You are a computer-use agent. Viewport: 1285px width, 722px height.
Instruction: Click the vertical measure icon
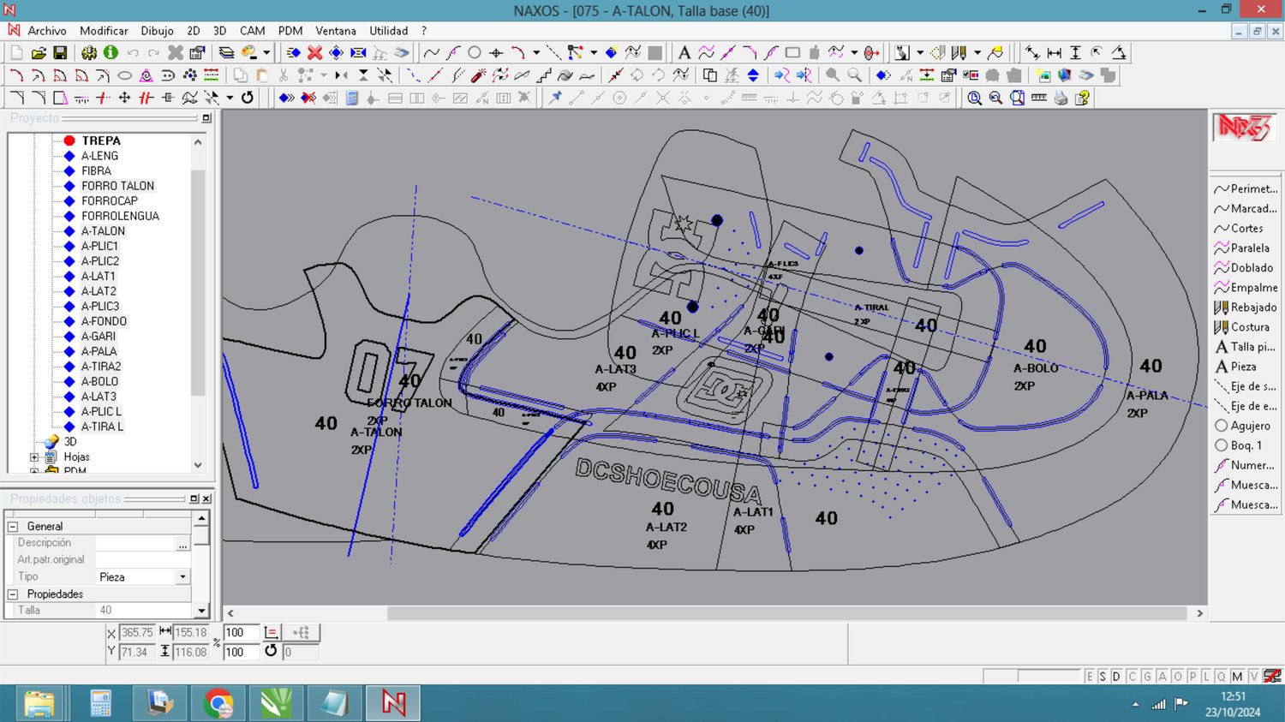click(1075, 53)
